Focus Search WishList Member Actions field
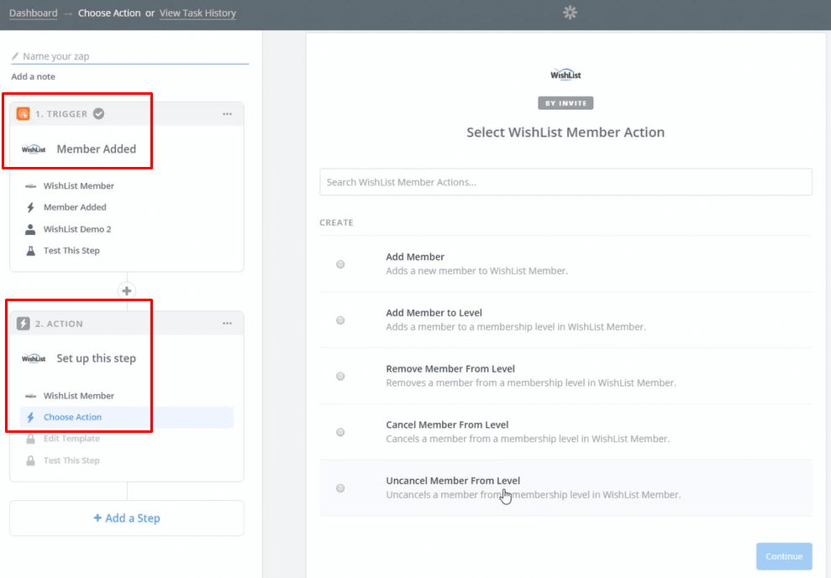831x578 pixels. click(565, 182)
